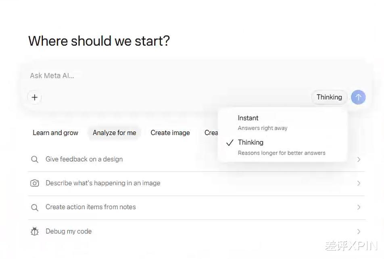Click the magnifier icon beside Create action items

coord(35,207)
